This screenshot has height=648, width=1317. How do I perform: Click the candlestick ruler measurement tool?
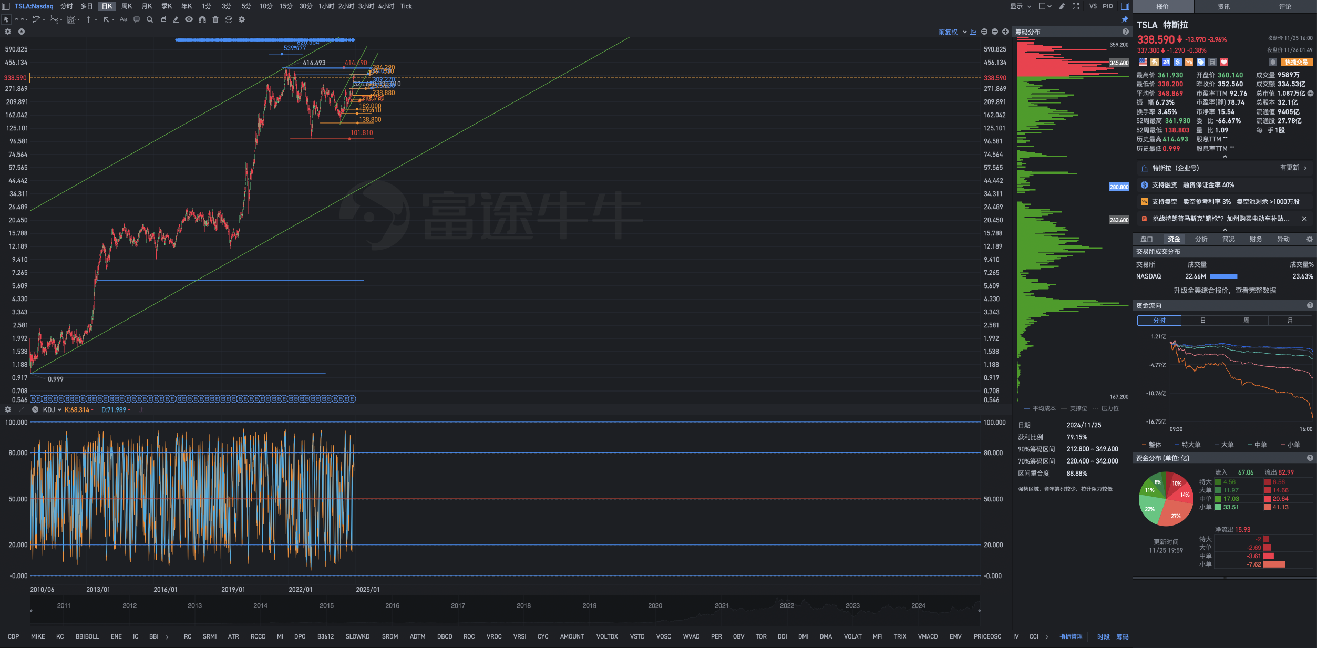pos(163,19)
